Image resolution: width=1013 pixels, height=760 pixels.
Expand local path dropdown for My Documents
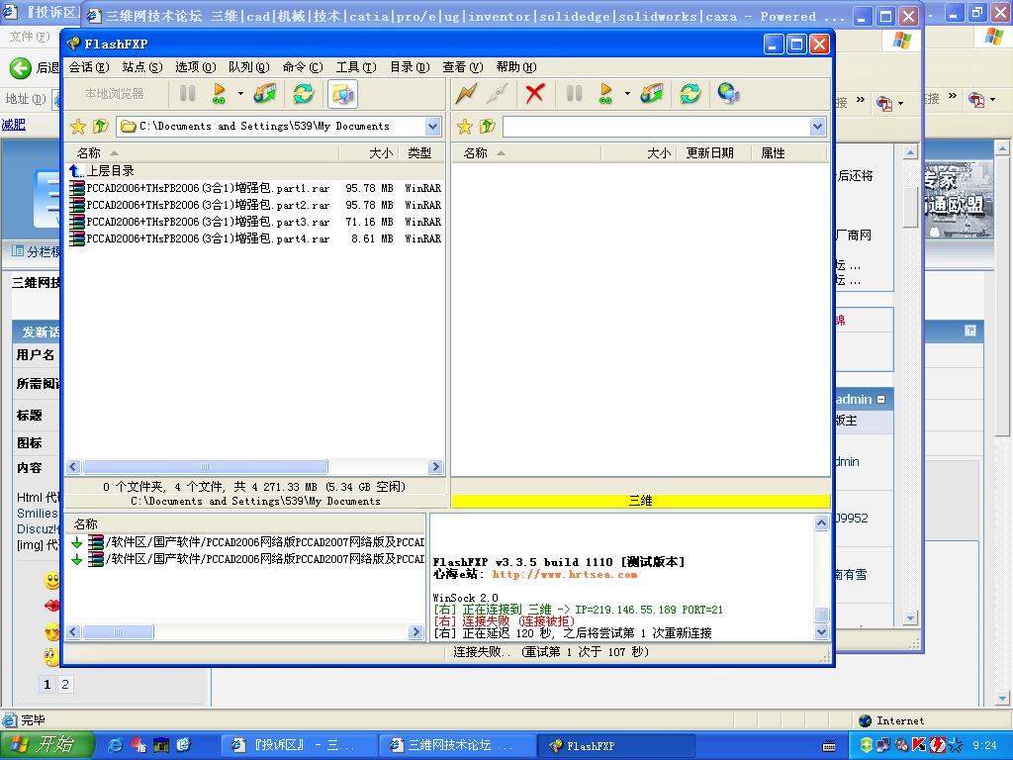433,127
